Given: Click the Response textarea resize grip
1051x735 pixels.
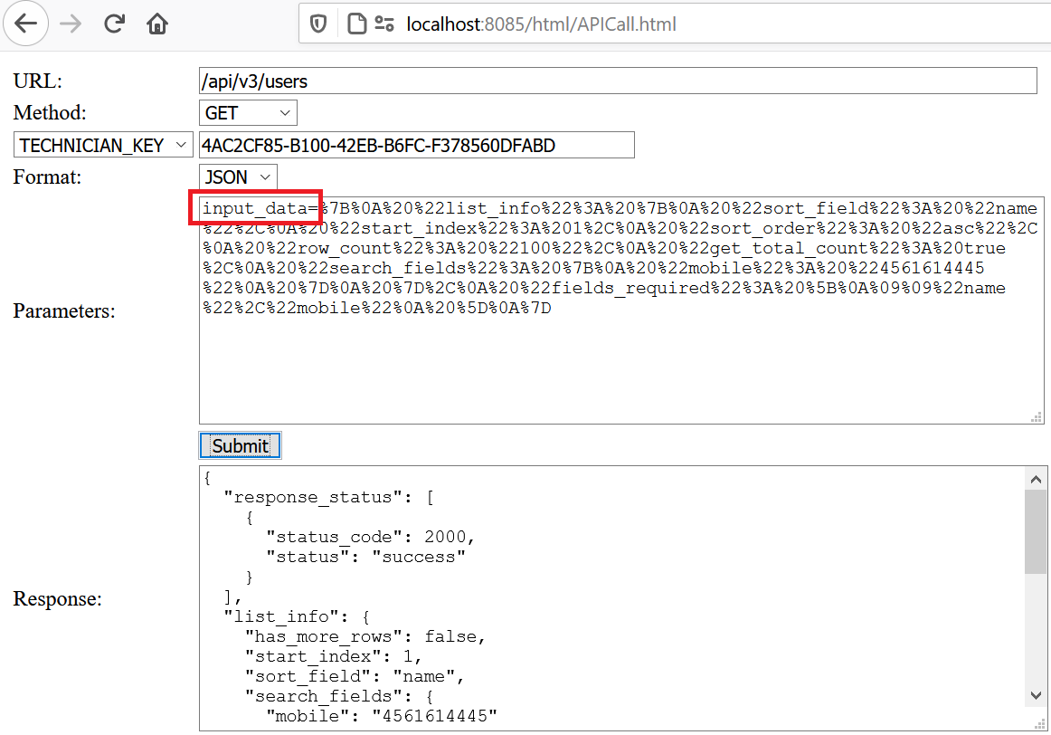Looking at the screenshot, I should pos(1040,724).
